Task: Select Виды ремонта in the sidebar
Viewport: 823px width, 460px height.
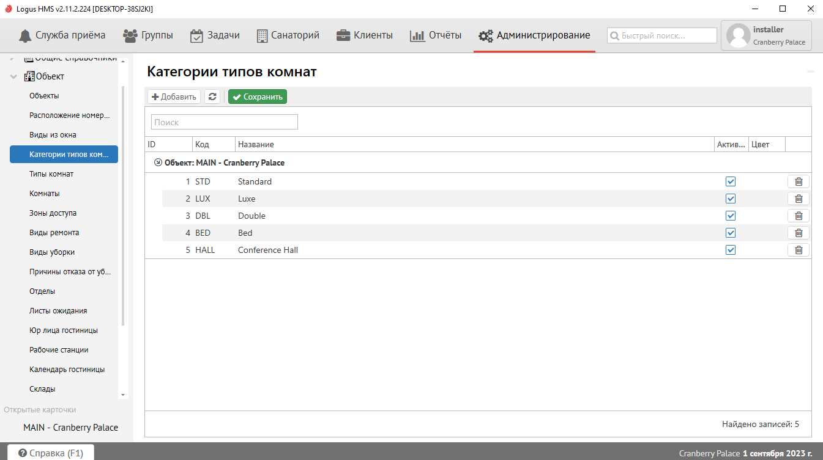Action: point(54,233)
